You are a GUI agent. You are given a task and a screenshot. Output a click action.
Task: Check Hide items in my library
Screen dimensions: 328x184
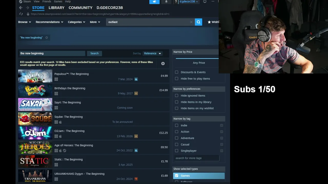click(x=177, y=102)
